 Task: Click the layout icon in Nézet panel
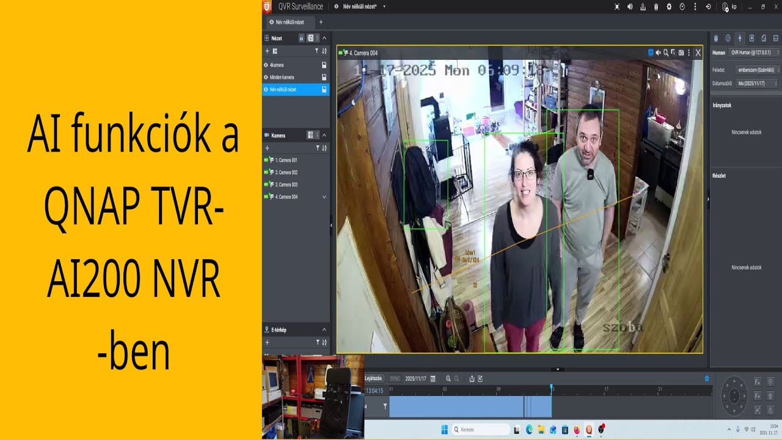tap(275, 51)
